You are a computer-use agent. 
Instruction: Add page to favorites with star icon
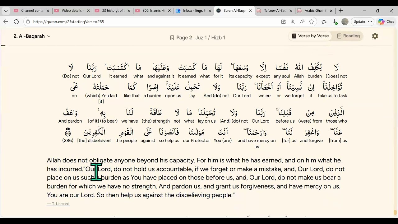click(x=312, y=21)
